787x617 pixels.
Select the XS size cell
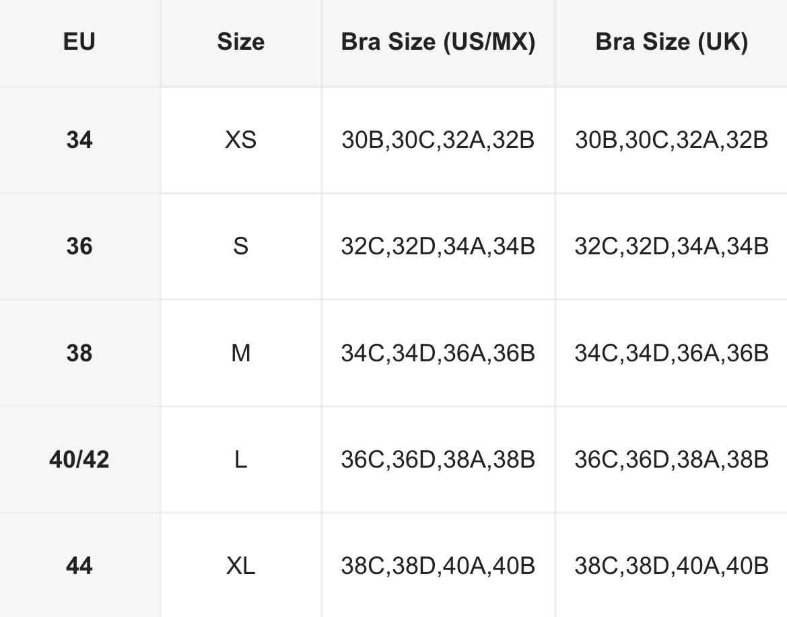pos(240,140)
